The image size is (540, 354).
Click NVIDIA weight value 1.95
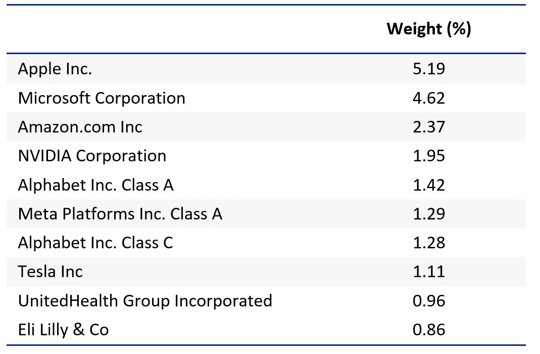pyautogui.click(x=429, y=156)
